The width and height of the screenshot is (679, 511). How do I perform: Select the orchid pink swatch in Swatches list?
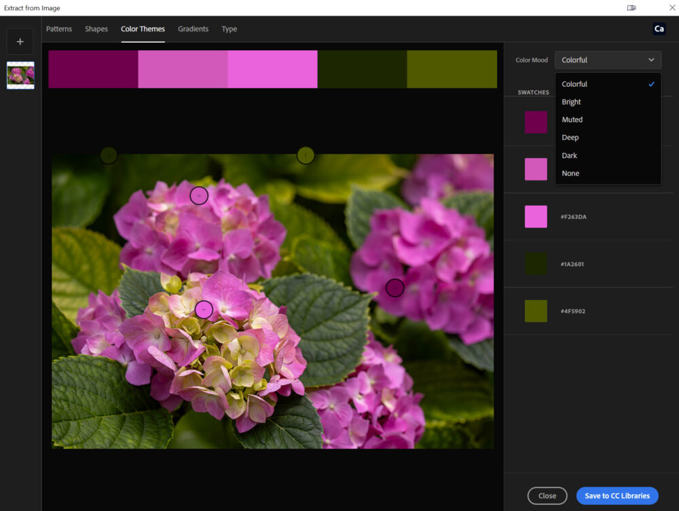tap(536, 169)
